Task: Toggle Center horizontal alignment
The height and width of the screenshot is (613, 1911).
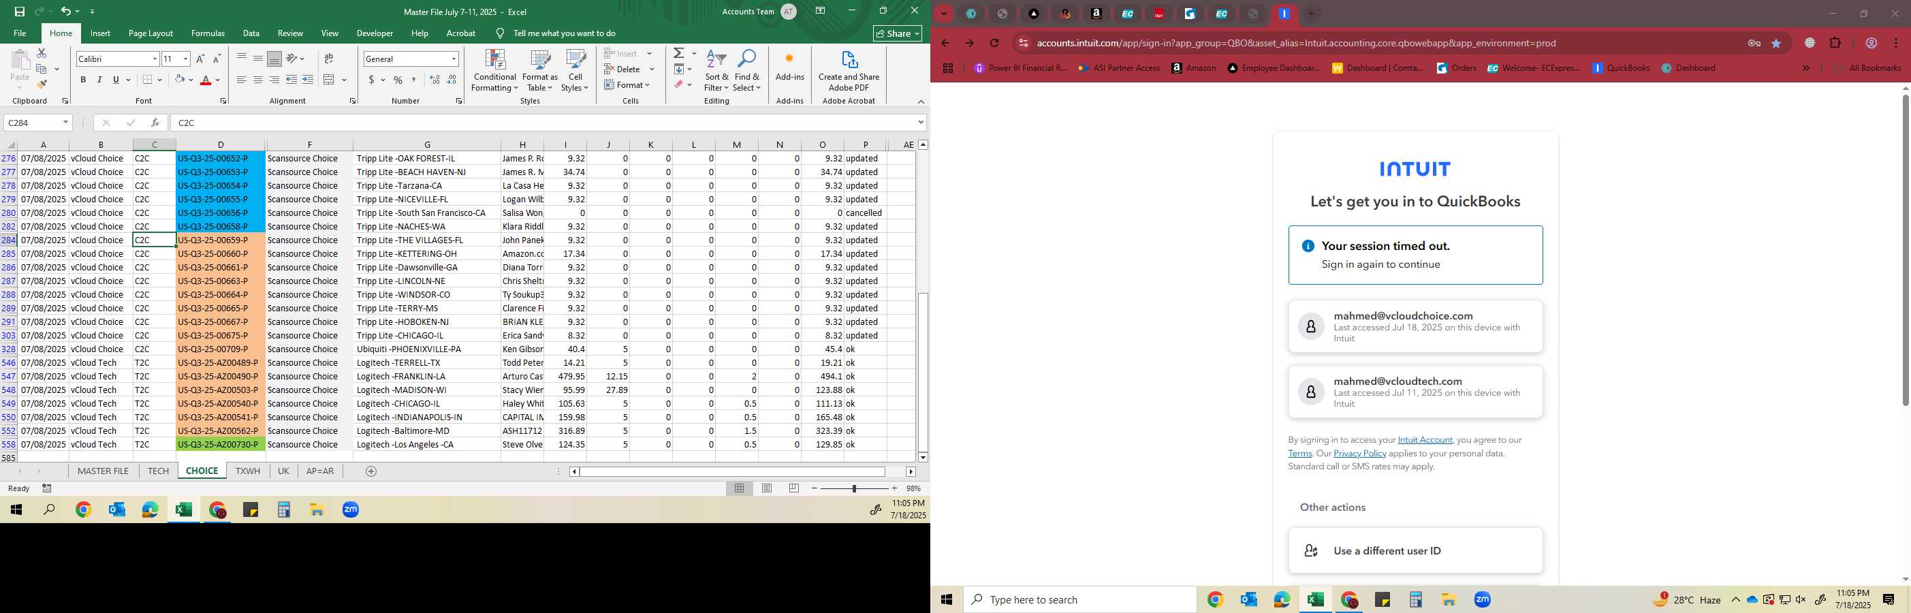Action: tap(258, 80)
